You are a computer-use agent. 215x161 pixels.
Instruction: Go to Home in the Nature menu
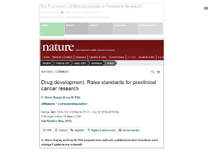(46, 57)
